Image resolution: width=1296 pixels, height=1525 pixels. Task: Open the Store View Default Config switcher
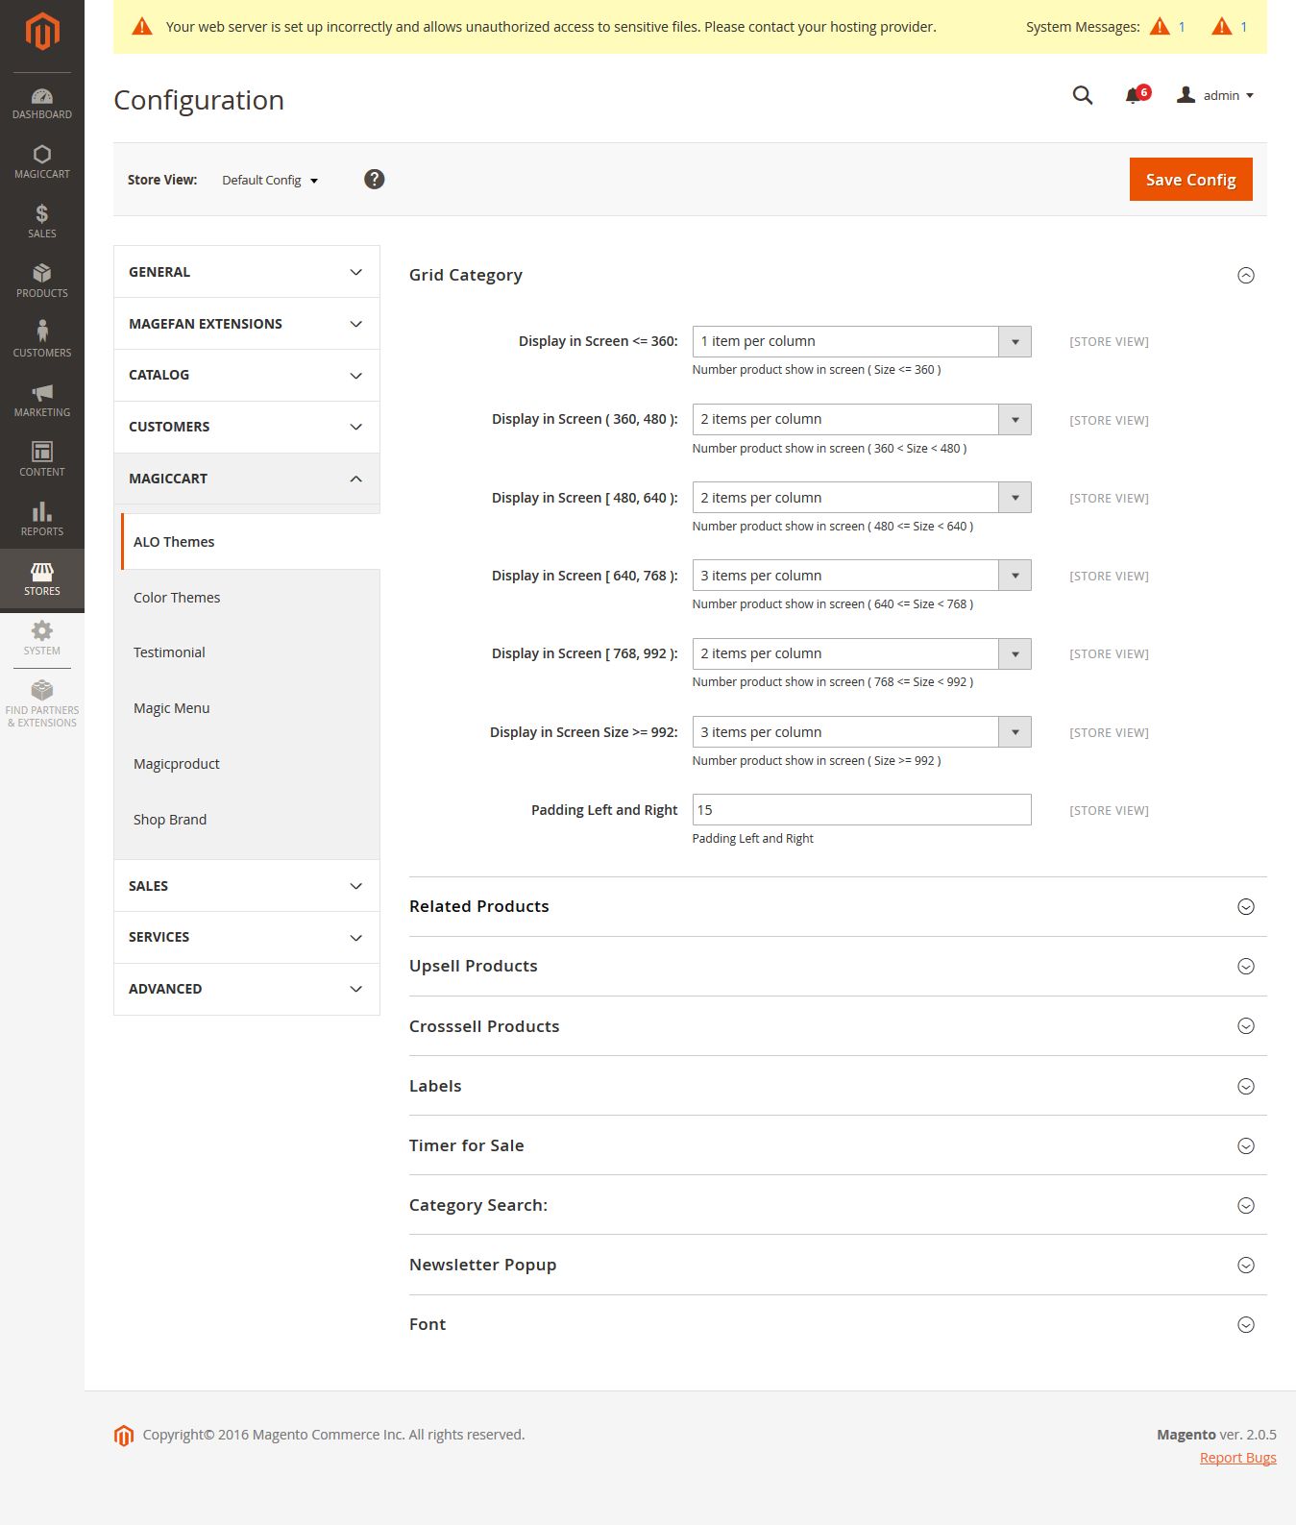[270, 181]
